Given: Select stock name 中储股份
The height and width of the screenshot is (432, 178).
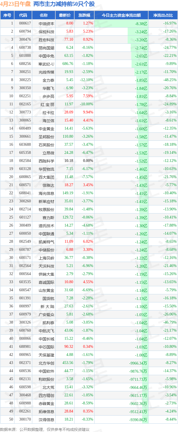Looking at the screenshot, I should (46, 250).
